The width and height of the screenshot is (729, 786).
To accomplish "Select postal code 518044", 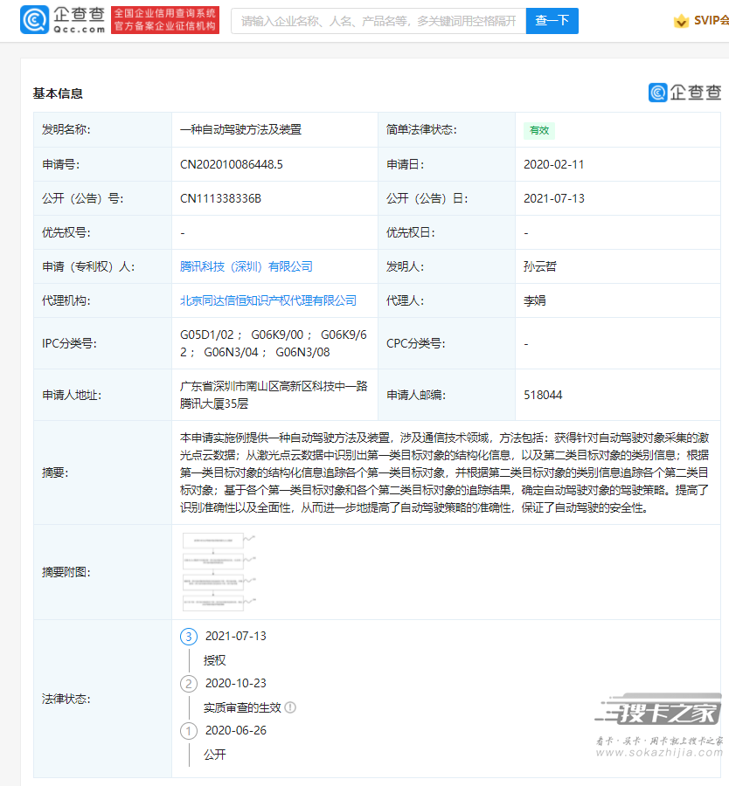I will click(x=543, y=395).
